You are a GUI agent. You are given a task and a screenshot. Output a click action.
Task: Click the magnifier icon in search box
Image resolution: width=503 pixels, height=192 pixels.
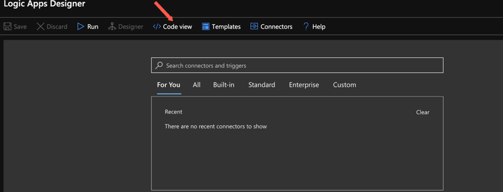point(159,66)
